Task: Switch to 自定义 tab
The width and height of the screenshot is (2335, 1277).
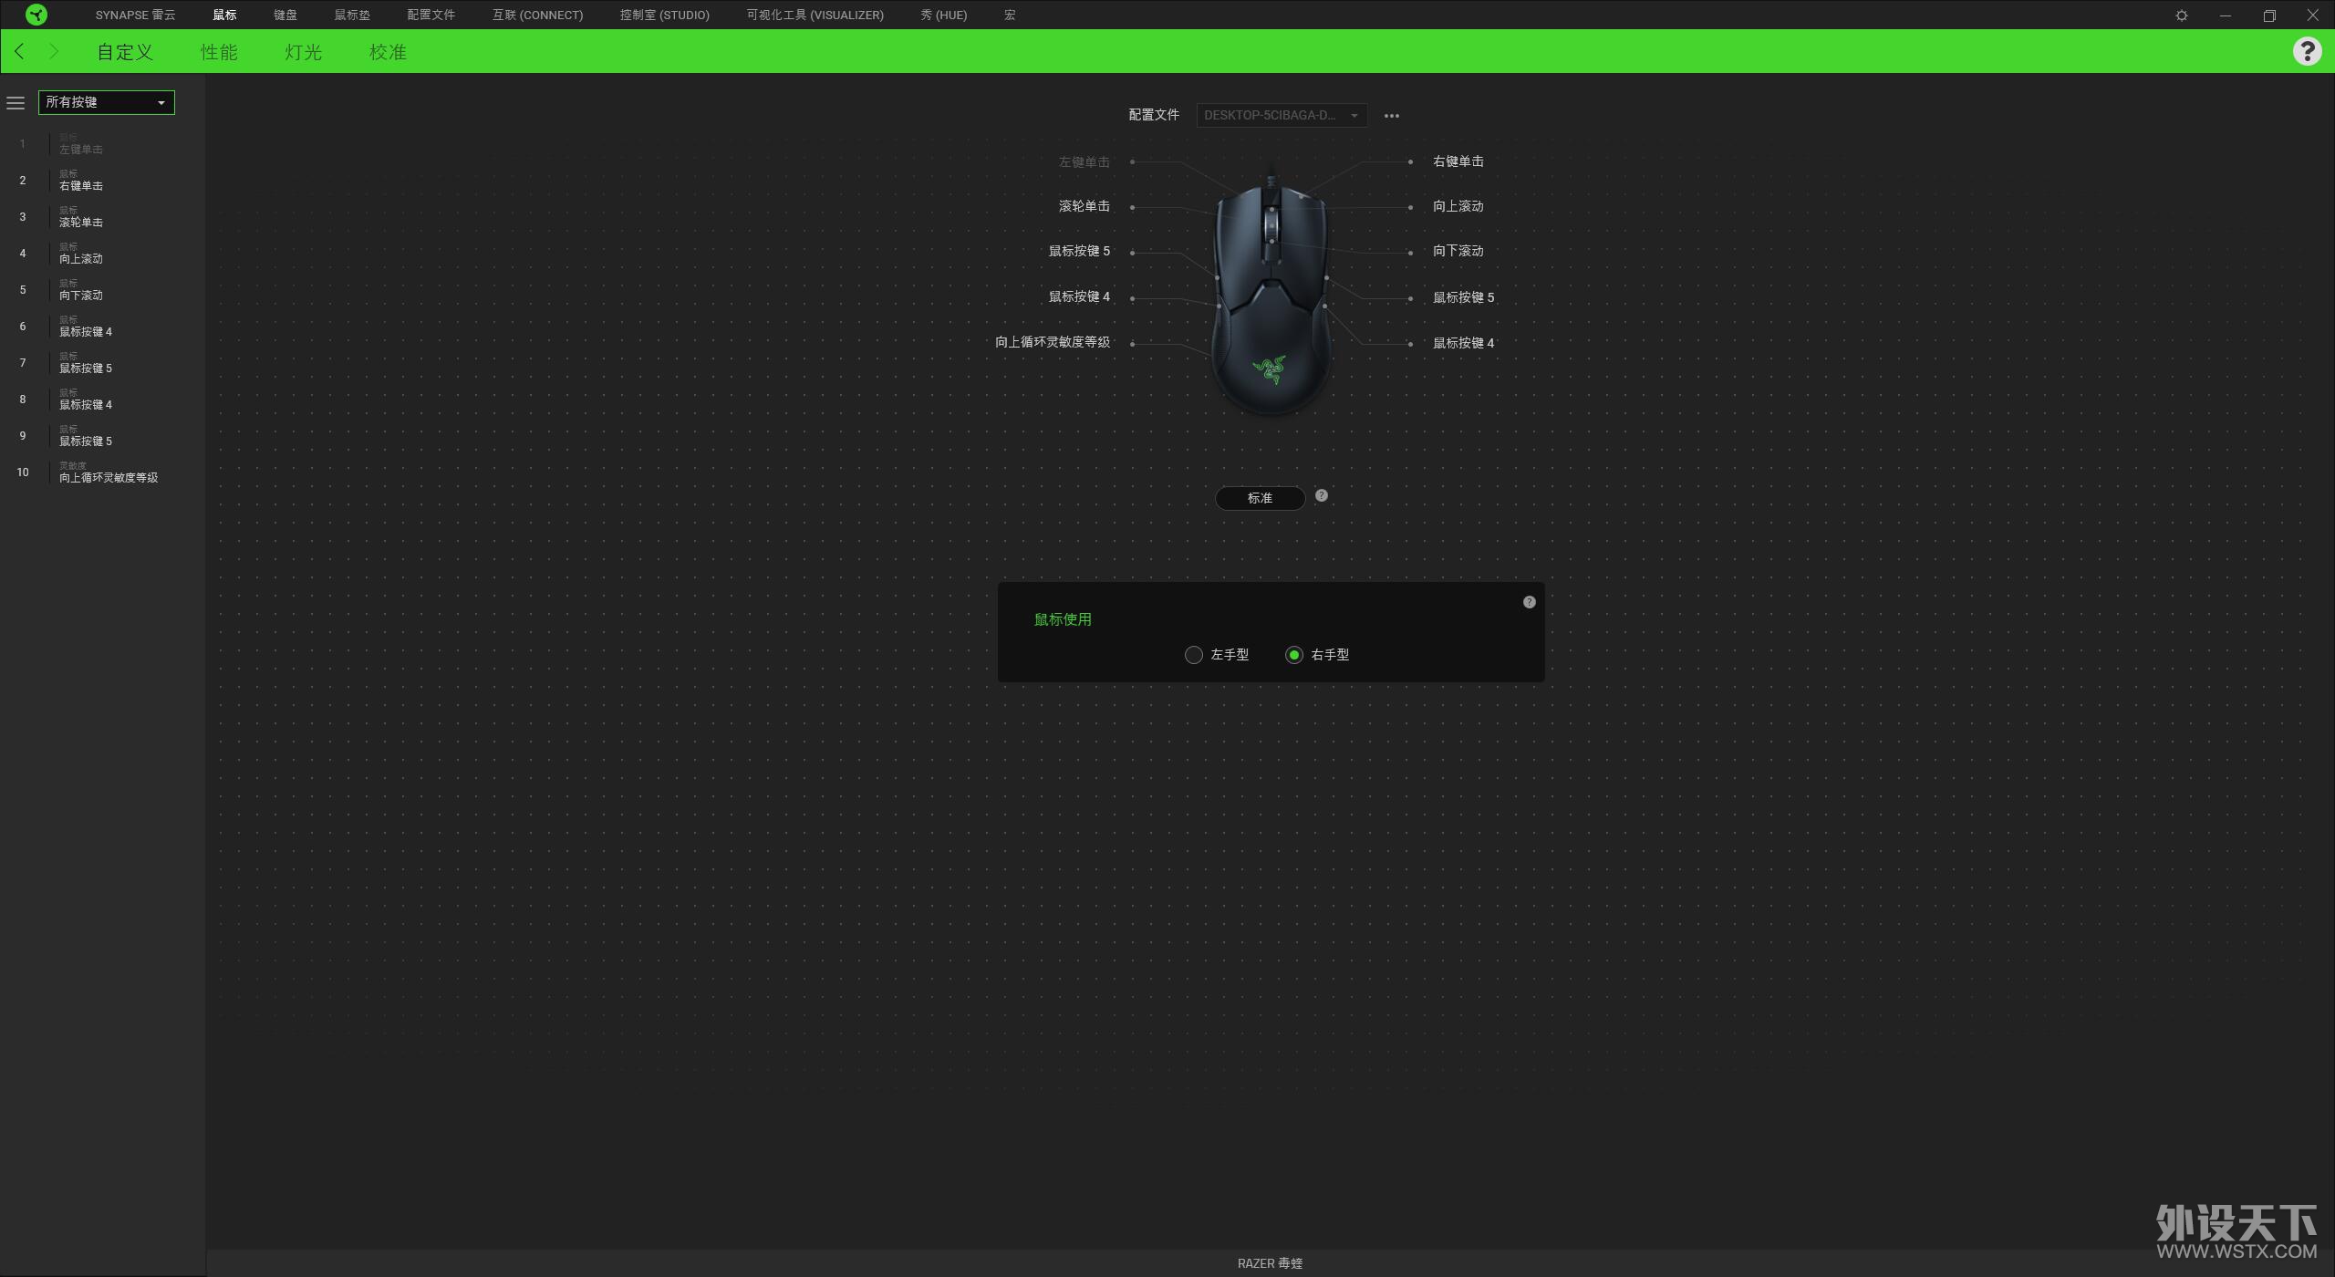Action: pyautogui.click(x=125, y=52)
